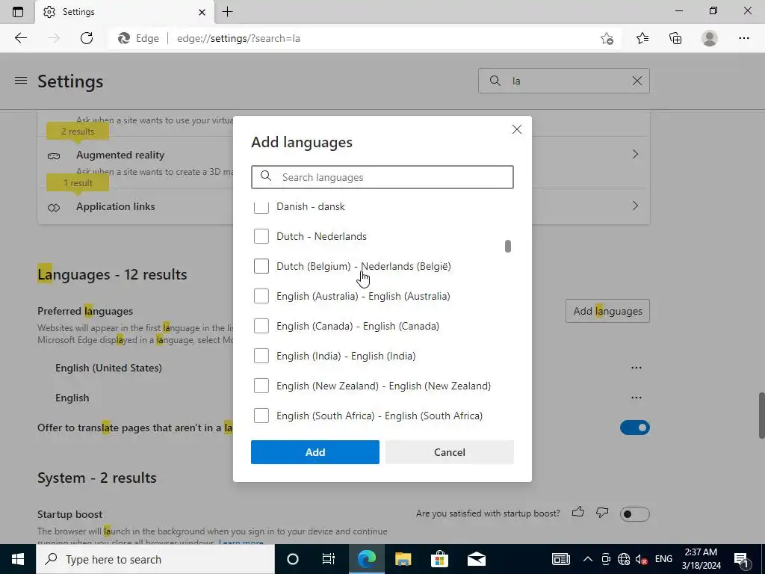This screenshot has height=574, width=765.
Task: Open the Favorites list icon
Action: [x=642, y=38]
